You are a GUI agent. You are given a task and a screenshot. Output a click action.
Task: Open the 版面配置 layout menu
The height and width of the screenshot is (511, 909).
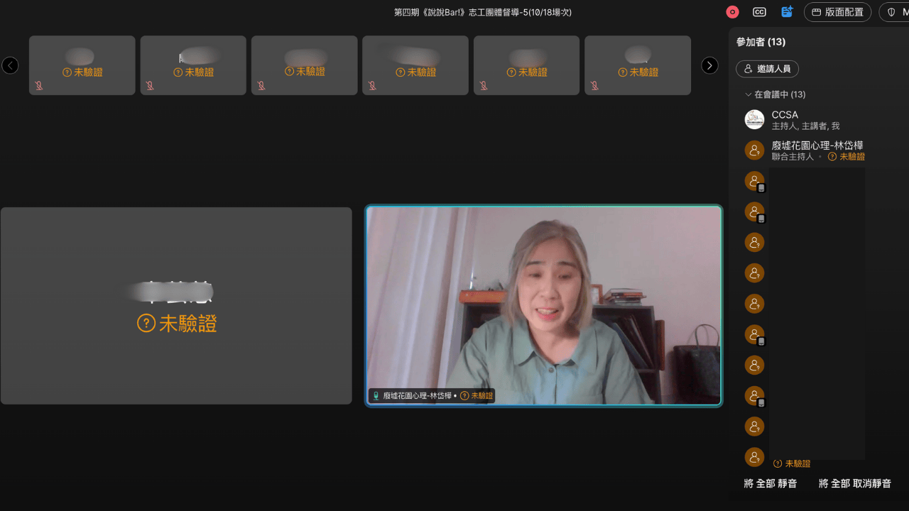(x=837, y=12)
